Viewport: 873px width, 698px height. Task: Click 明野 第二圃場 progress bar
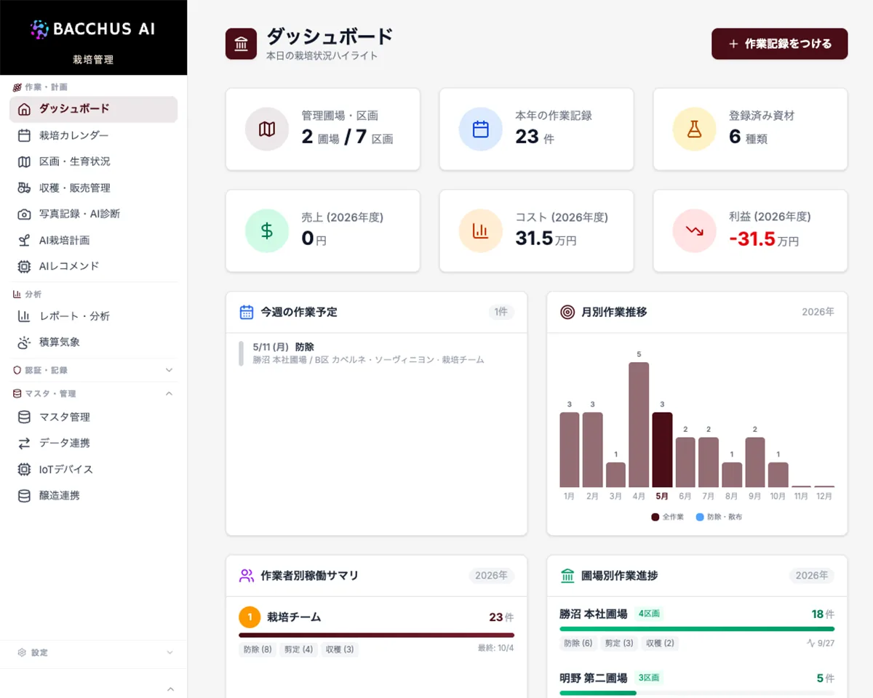(x=697, y=693)
